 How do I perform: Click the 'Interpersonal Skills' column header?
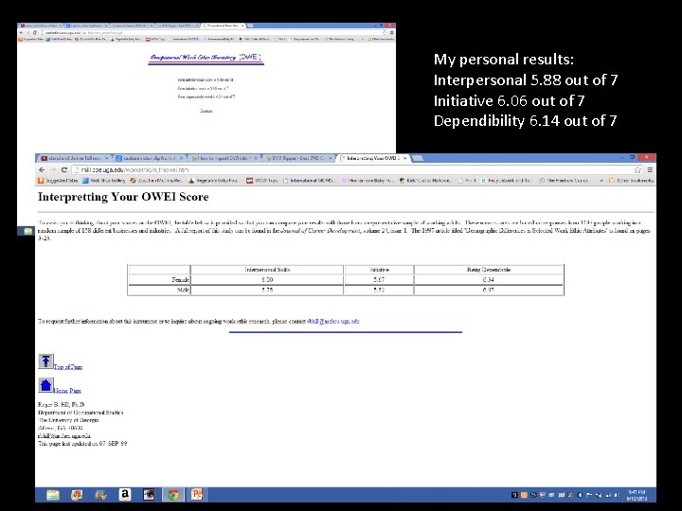(x=267, y=270)
